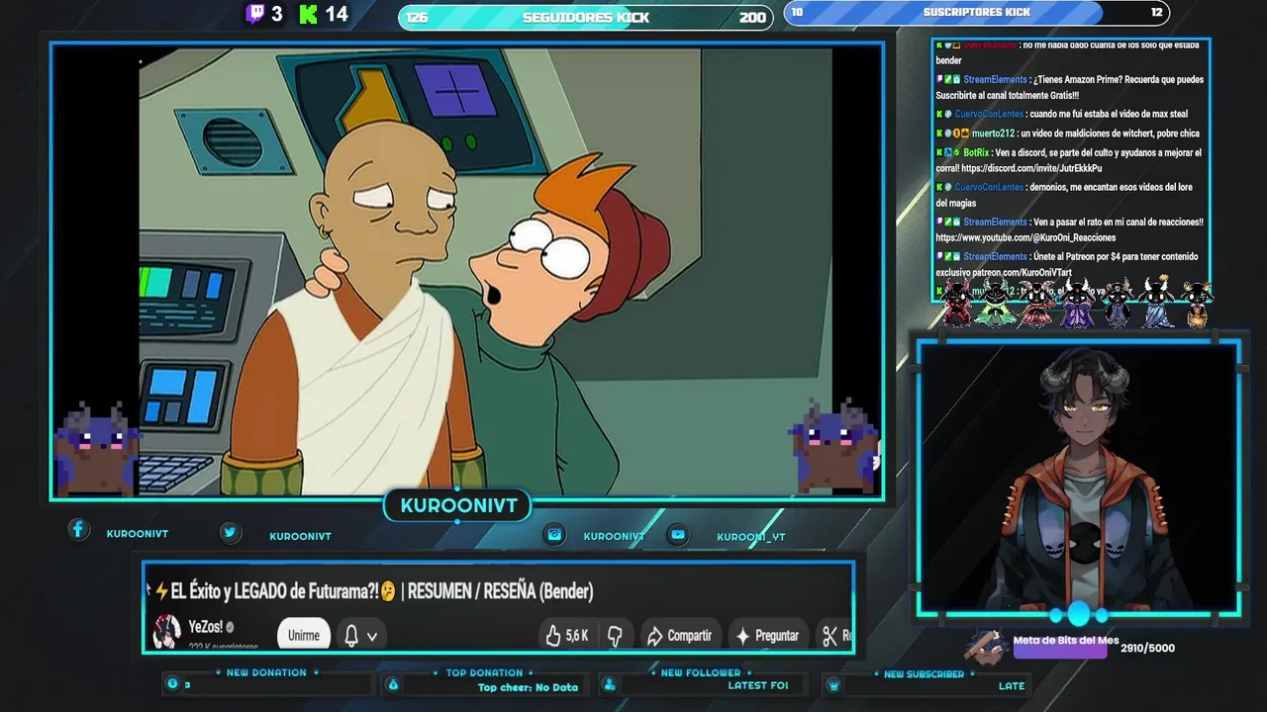
Task: Click the 2910/5000 bits counter
Action: [x=1147, y=648]
